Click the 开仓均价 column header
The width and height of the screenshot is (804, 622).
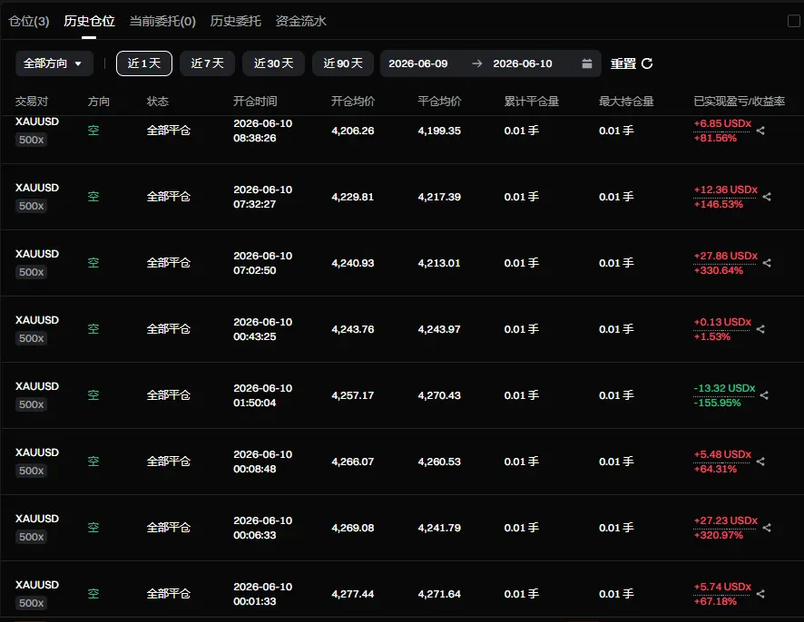tap(353, 102)
